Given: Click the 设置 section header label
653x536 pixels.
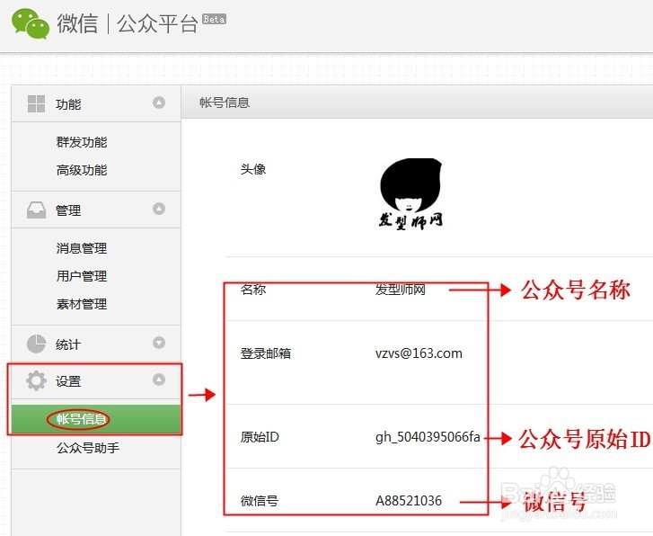Looking at the screenshot, I should coord(68,381).
